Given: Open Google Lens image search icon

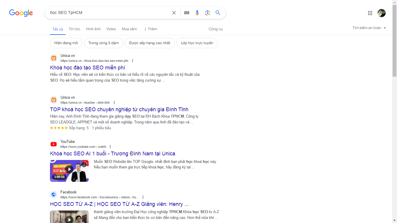Looking at the screenshot, I should pos(208,13).
